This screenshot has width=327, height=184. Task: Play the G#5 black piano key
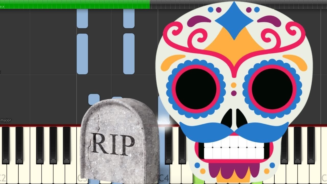[298, 145]
